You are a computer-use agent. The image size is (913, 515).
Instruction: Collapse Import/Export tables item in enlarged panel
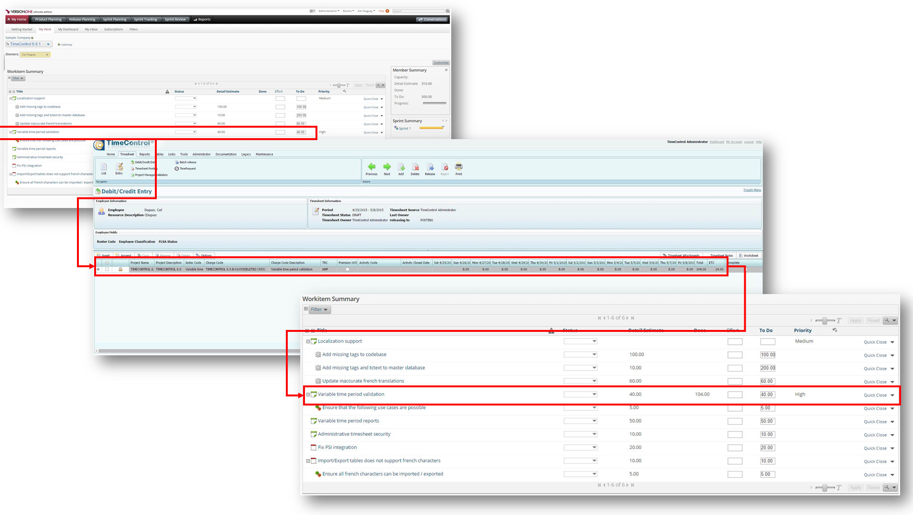tap(308, 461)
